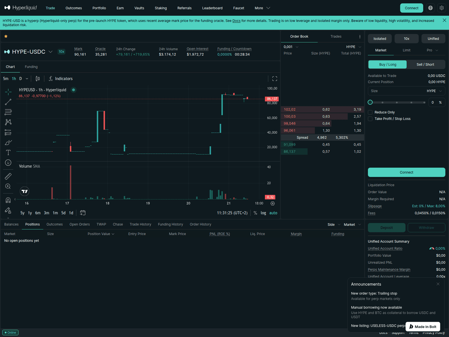Open chart settings gear icon
The image size is (449, 337).
(272, 203)
